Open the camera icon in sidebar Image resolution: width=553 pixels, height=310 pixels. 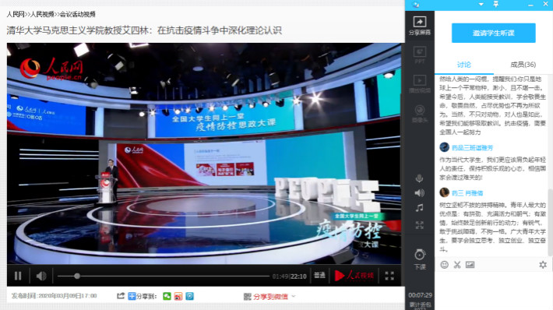tap(419, 111)
